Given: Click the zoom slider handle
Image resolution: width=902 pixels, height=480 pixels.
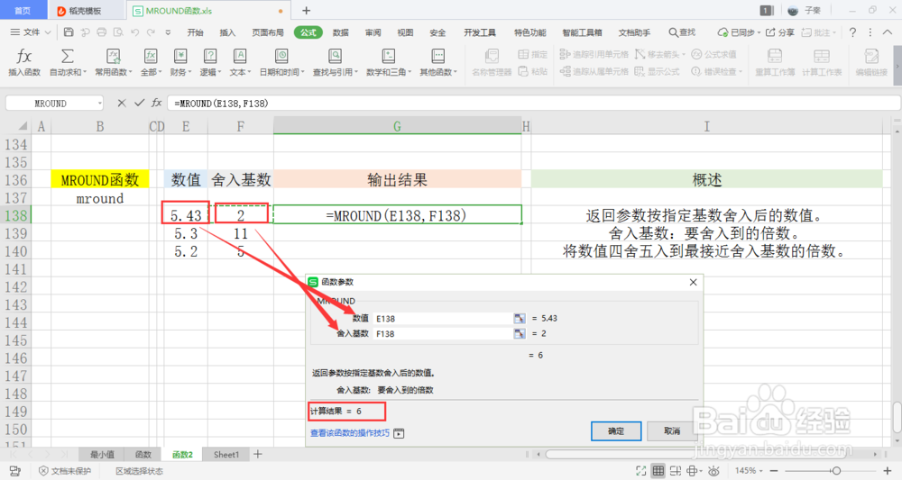Looking at the screenshot, I should point(836,471).
